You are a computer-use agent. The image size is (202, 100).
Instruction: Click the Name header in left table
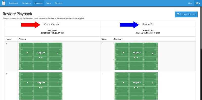click(8, 39)
